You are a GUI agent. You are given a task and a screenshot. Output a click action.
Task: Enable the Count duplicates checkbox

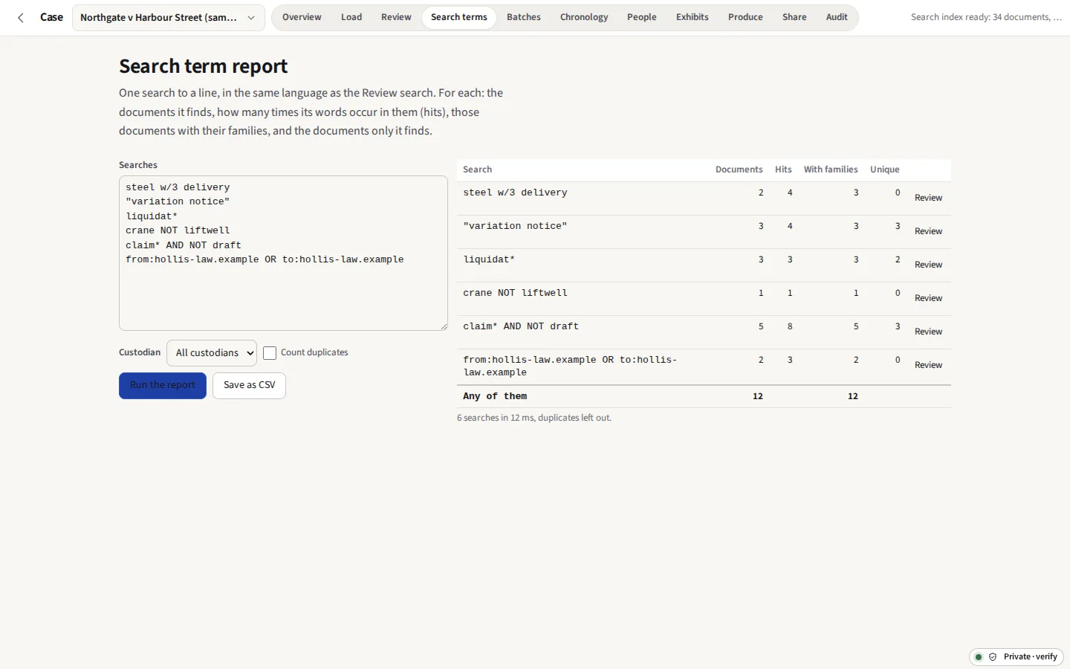[270, 353]
